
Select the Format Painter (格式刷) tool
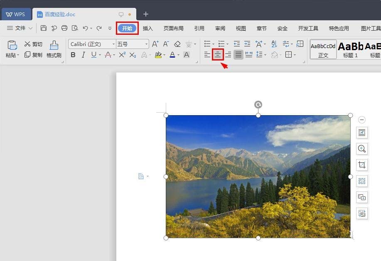pos(54,49)
